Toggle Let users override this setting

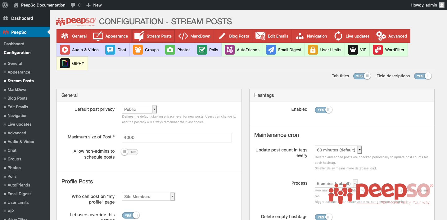point(131,215)
